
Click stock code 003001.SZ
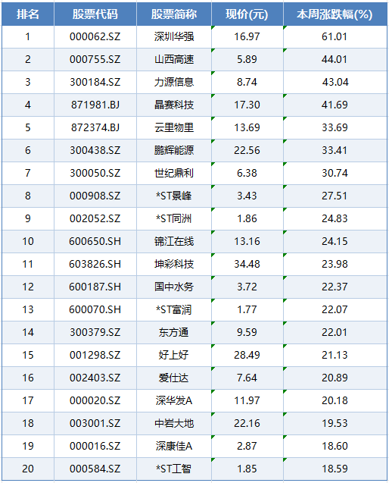pos(95,424)
